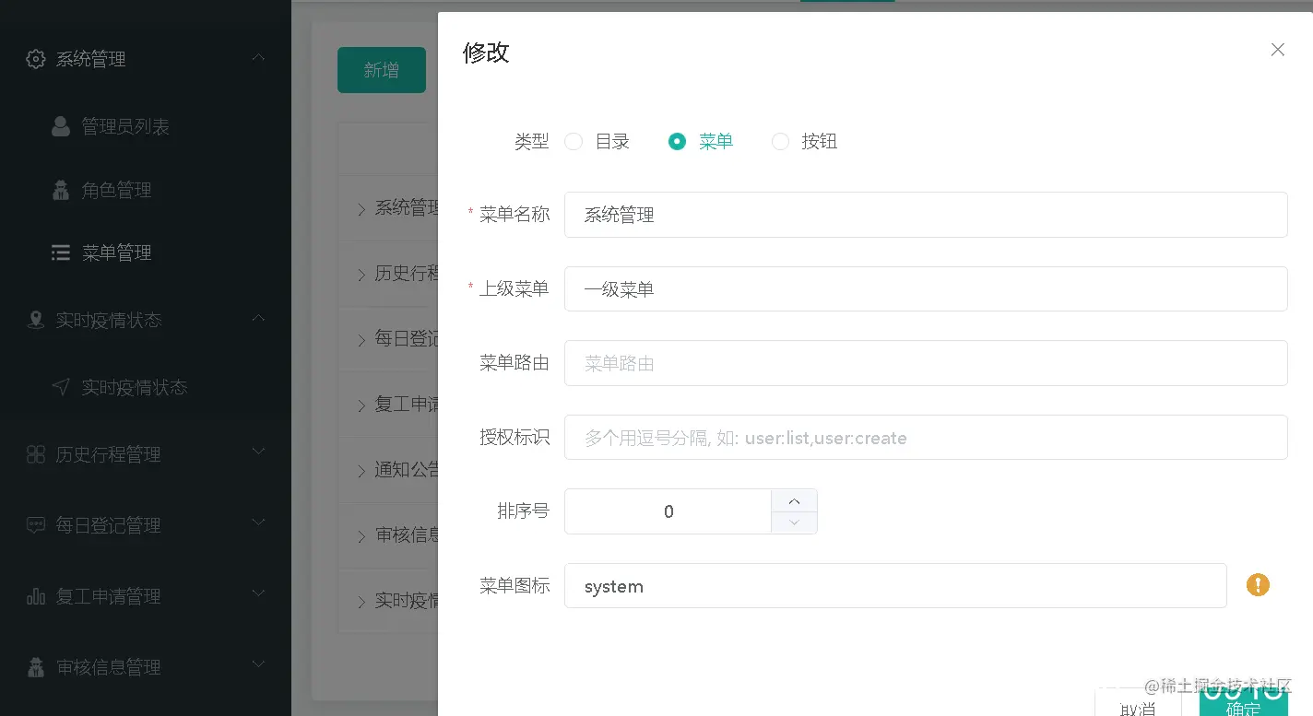This screenshot has width=1313, height=716.
Task: Select the 菜单 type radio button
Action: tap(677, 141)
